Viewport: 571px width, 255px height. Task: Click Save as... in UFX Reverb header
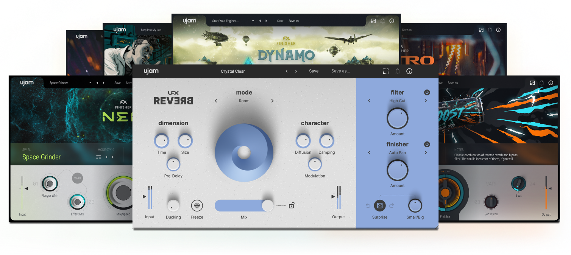point(340,71)
